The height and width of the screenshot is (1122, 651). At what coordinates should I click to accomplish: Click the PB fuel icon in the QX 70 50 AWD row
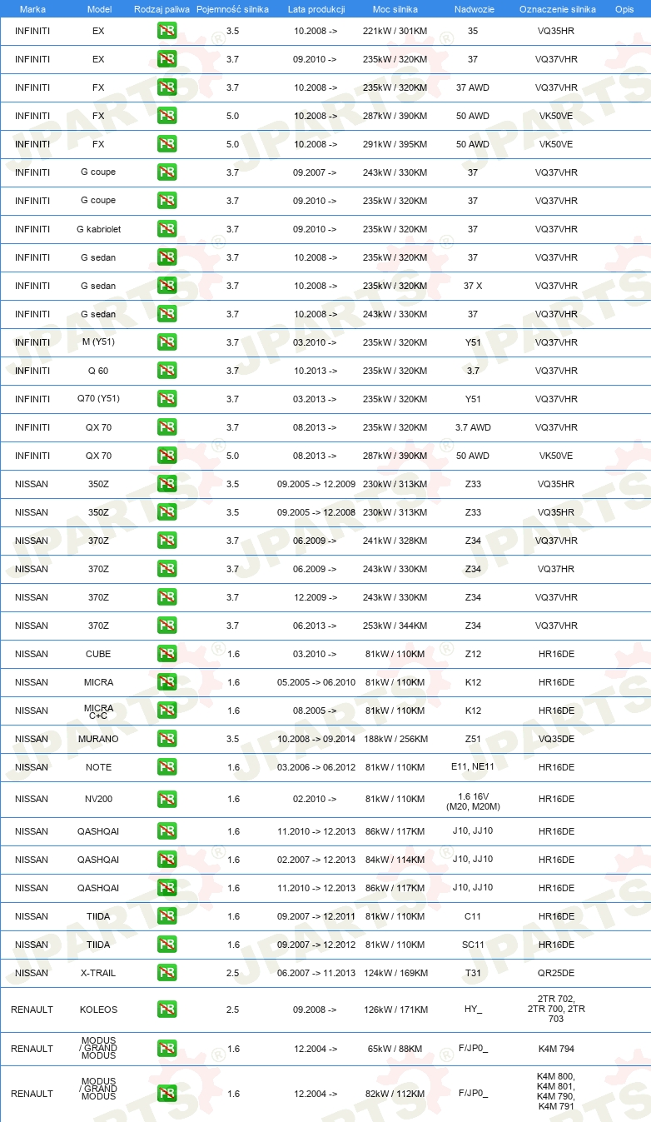(166, 456)
